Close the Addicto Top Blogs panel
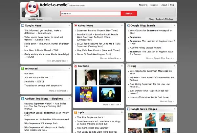The height and width of the screenshot is (133, 197). coord(69,99)
